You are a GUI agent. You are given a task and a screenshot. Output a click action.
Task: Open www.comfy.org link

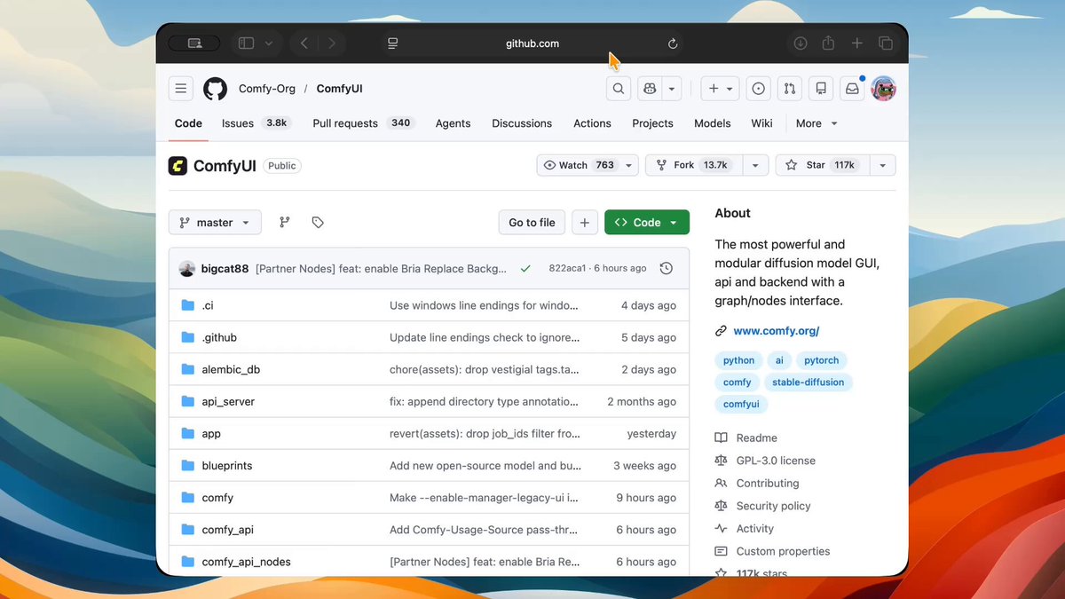[x=776, y=331]
